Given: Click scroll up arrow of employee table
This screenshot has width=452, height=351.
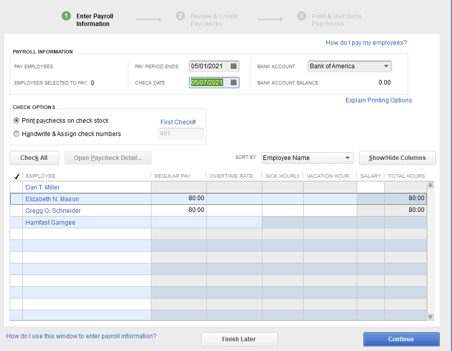Looking at the screenshot, I should click(x=430, y=185).
